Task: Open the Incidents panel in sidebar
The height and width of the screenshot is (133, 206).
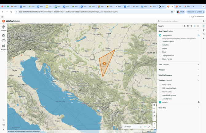Action: 3,28
